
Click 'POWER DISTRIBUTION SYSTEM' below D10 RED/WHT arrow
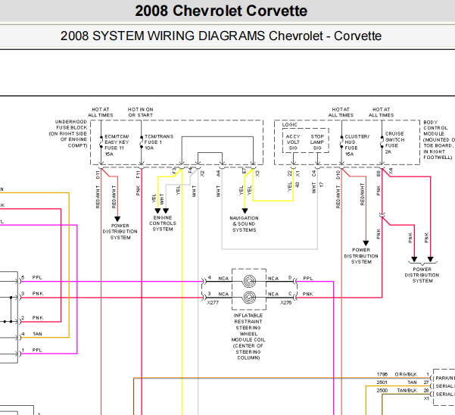(361, 256)
